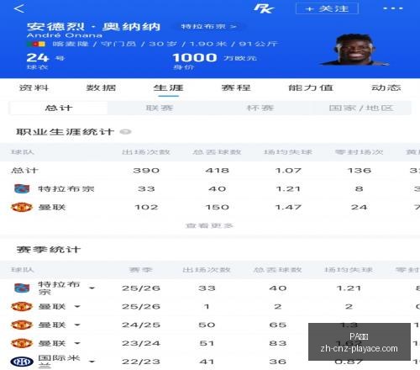Click 曼联 24/25 appearances value 50

click(x=207, y=325)
